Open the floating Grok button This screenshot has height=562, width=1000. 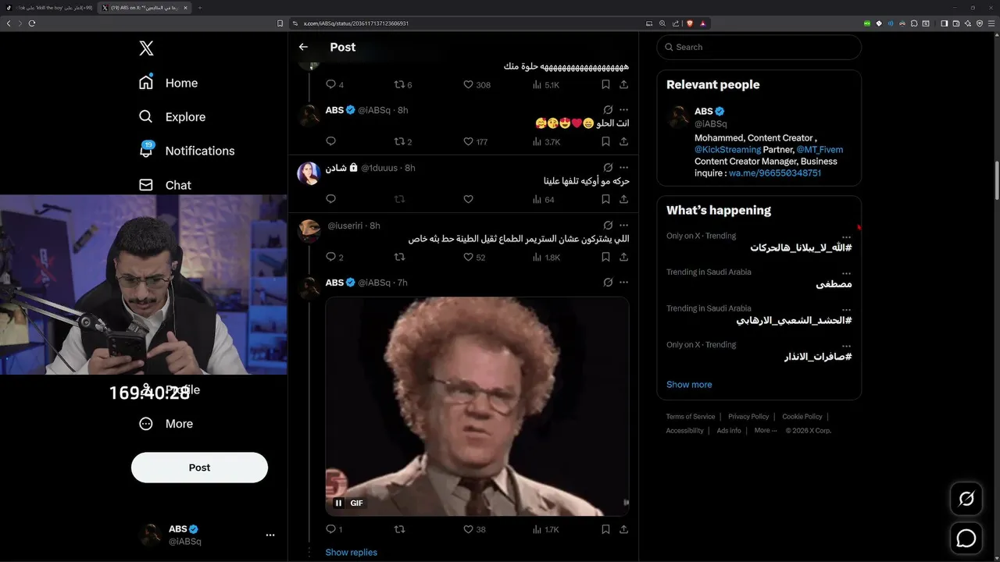(x=966, y=499)
